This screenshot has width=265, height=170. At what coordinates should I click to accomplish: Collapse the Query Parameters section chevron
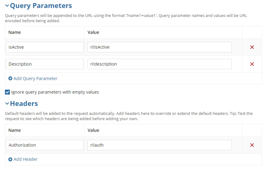point(7,6)
